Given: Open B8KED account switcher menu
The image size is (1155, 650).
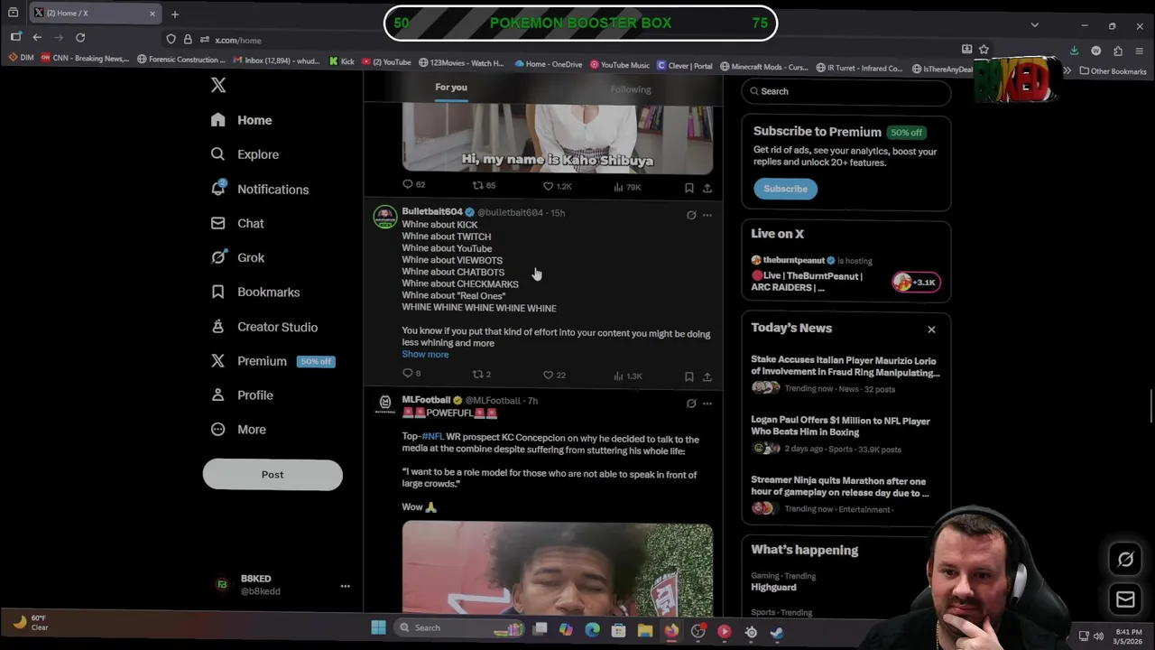Looking at the screenshot, I should tap(282, 585).
